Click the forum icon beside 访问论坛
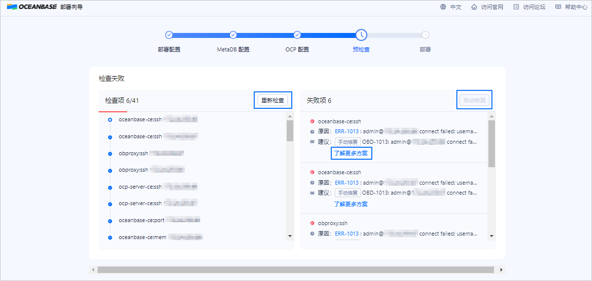 tap(516, 7)
